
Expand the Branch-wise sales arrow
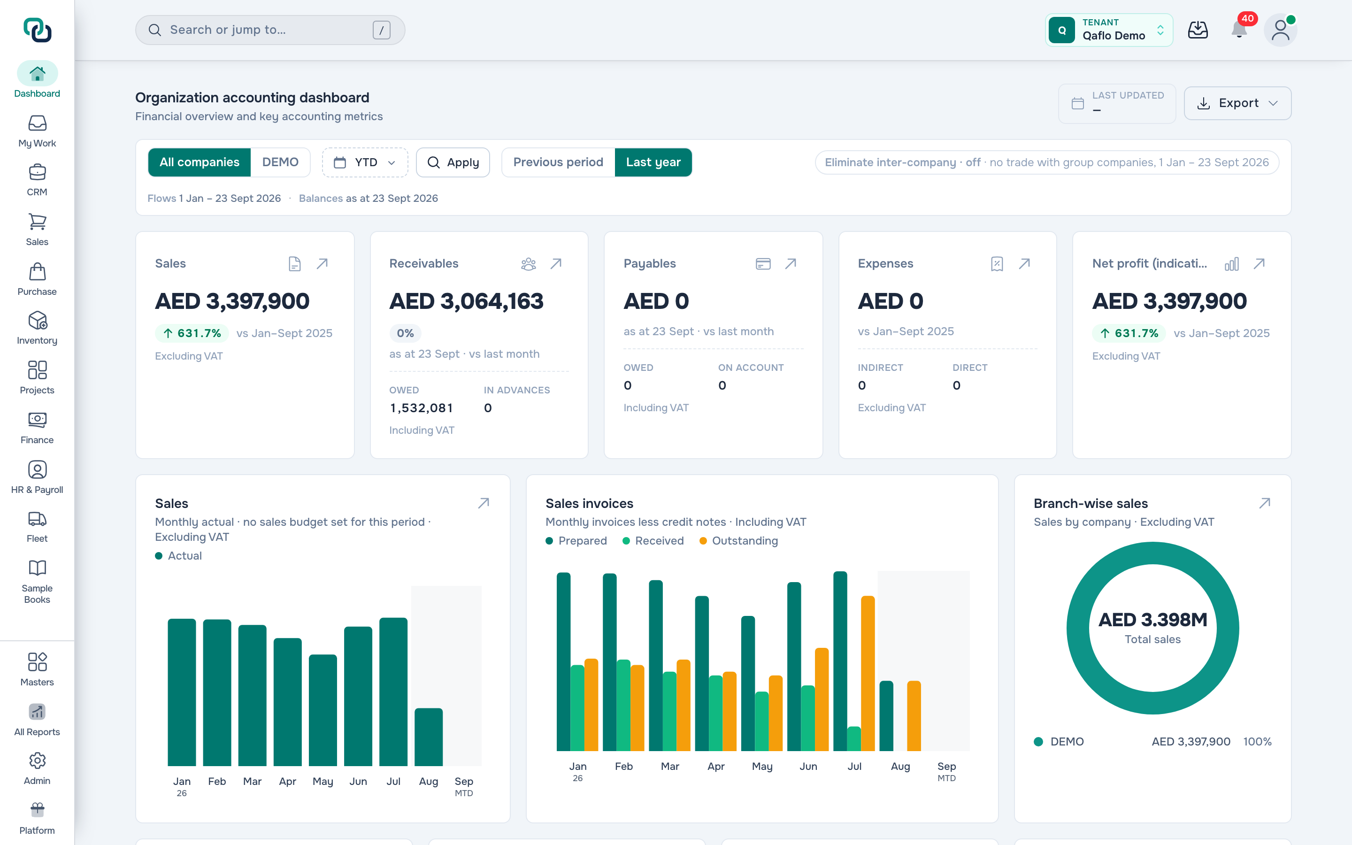(1265, 504)
